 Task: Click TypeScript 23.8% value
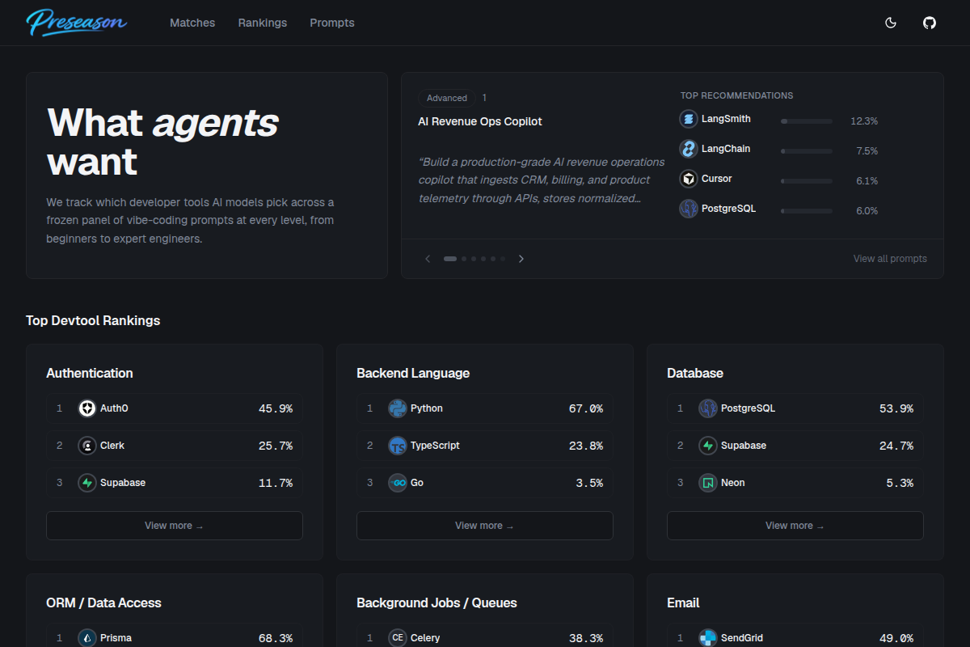pyautogui.click(x=586, y=446)
